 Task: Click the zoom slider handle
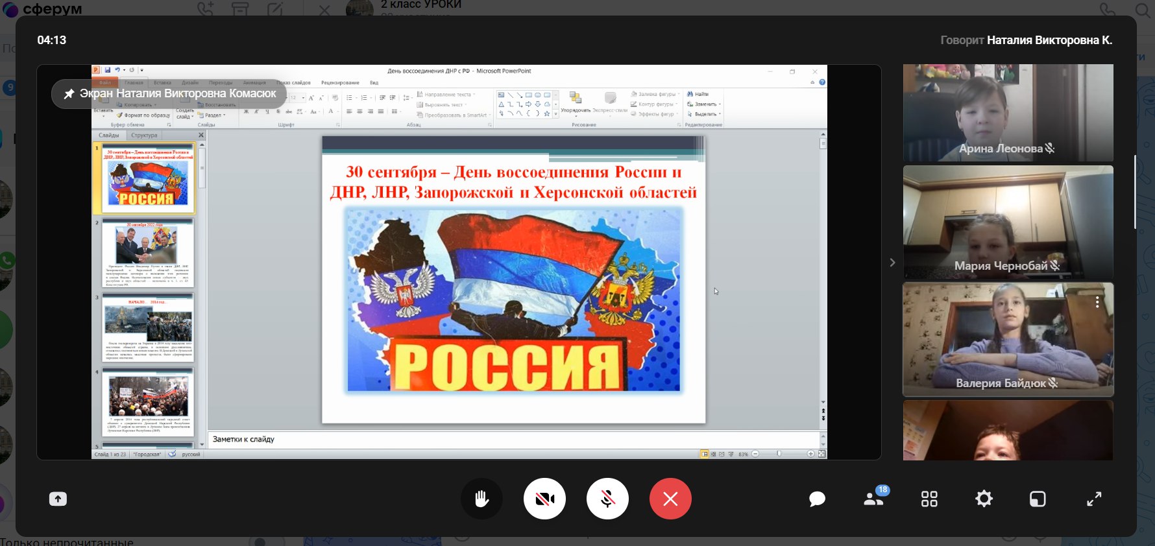[779, 454]
